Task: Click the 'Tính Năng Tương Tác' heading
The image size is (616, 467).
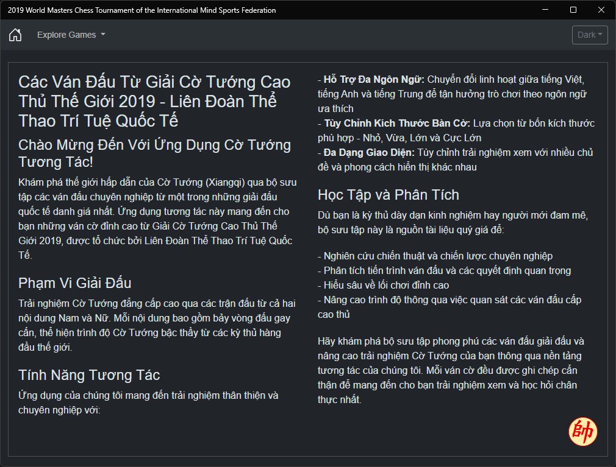Action: (x=89, y=375)
